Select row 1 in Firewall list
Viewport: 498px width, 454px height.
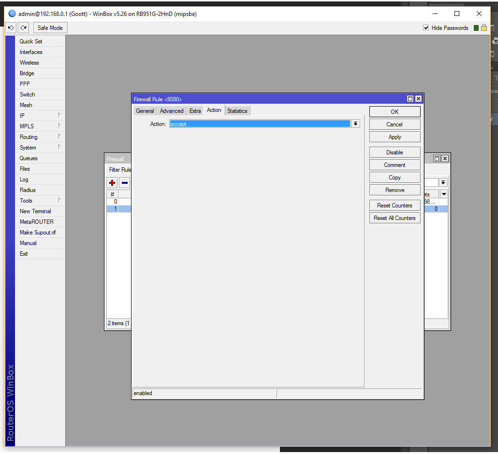119,209
